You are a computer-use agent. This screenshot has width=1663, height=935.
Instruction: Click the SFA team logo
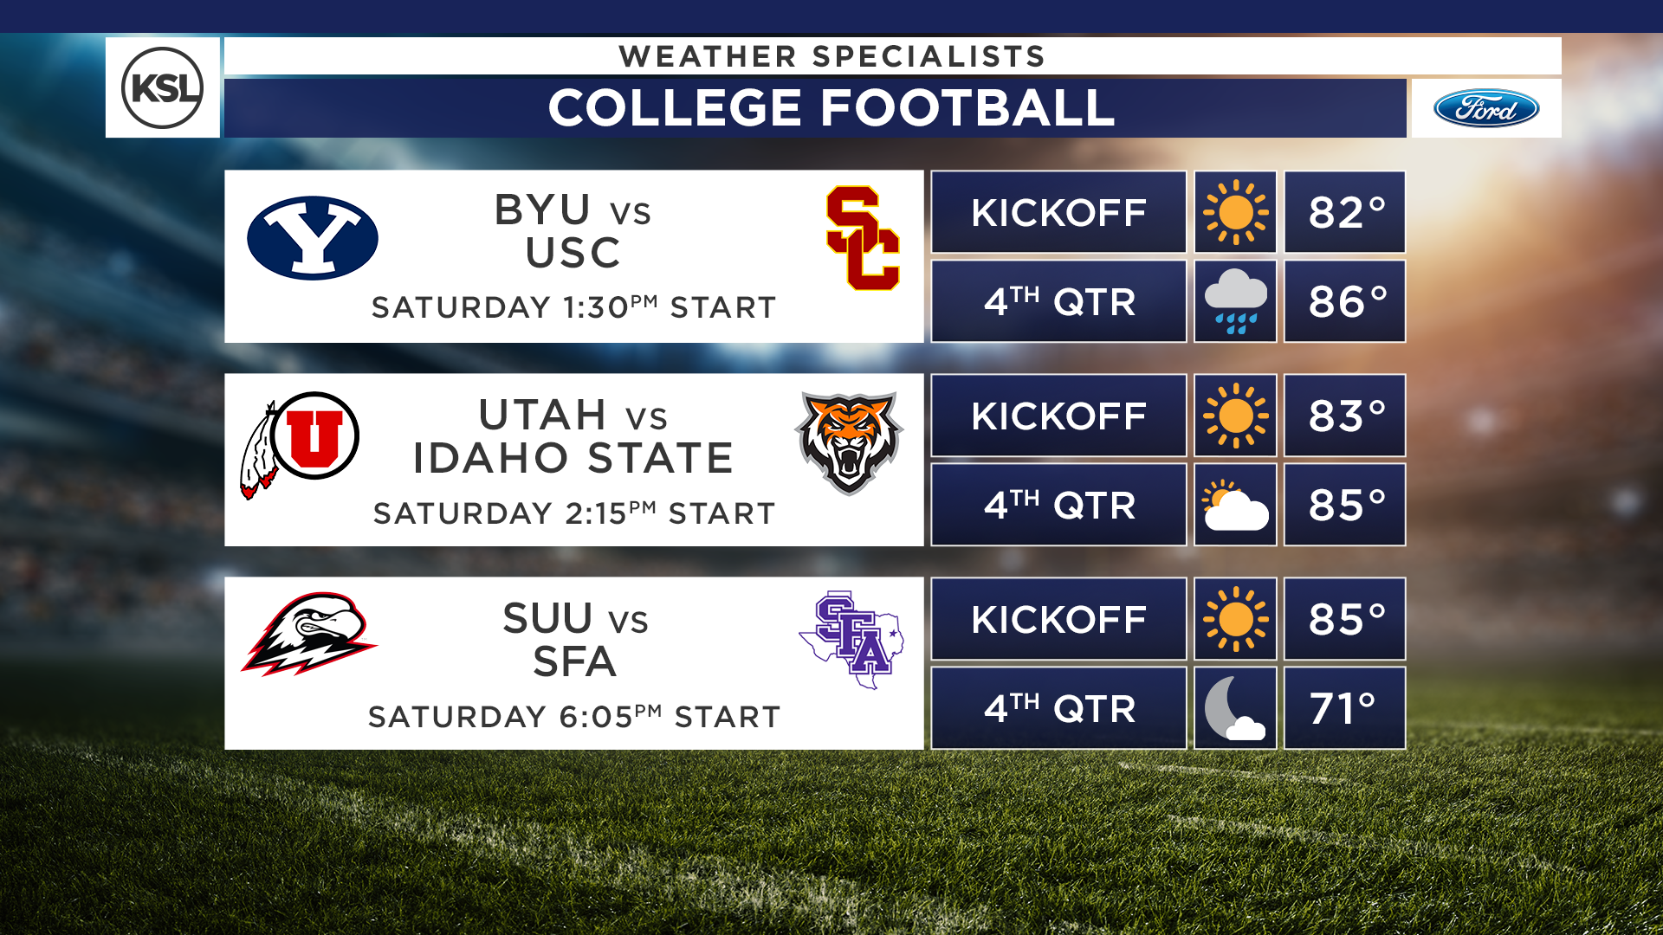click(x=851, y=639)
